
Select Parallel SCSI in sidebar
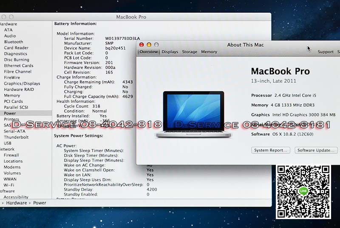tap(16, 107)
